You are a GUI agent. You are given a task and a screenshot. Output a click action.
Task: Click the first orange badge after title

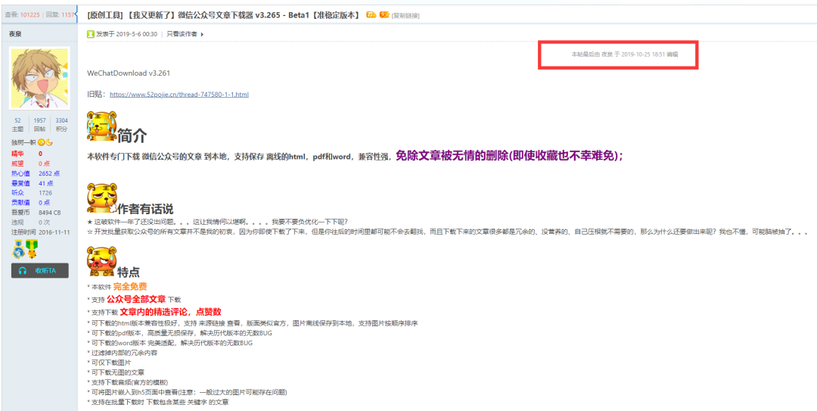coord(371,14)
